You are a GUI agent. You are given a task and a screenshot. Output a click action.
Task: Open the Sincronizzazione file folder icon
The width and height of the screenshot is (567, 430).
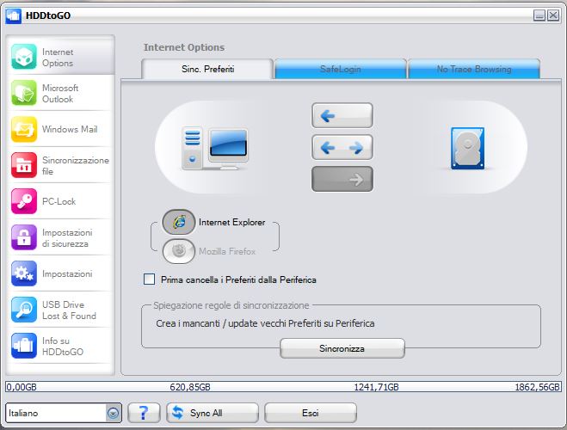click(24, 165)
